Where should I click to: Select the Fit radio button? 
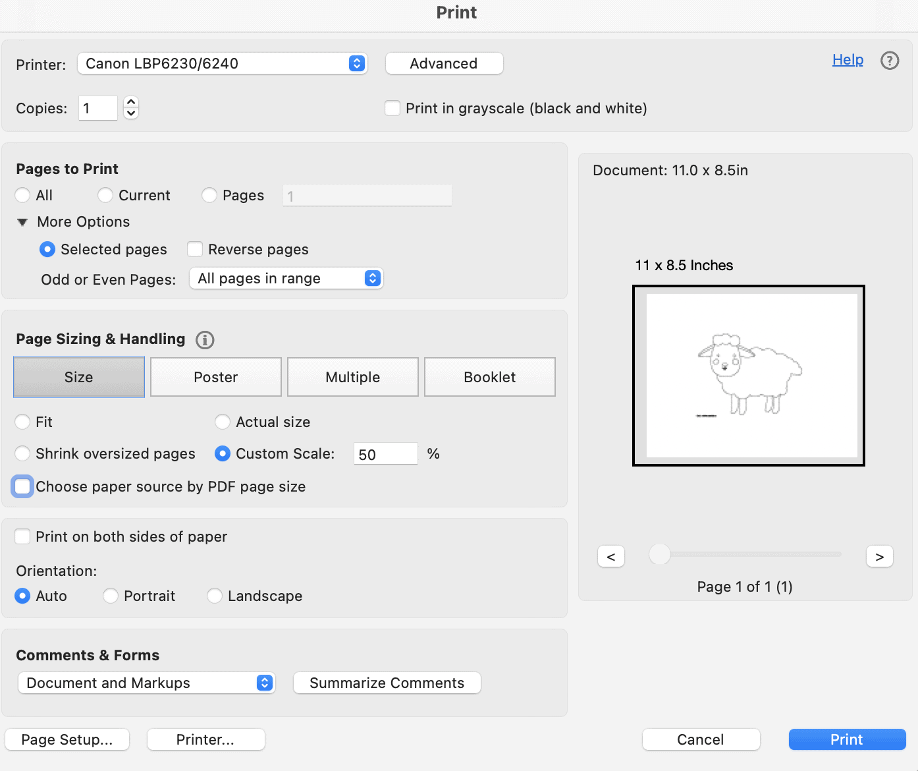(22, 422)
